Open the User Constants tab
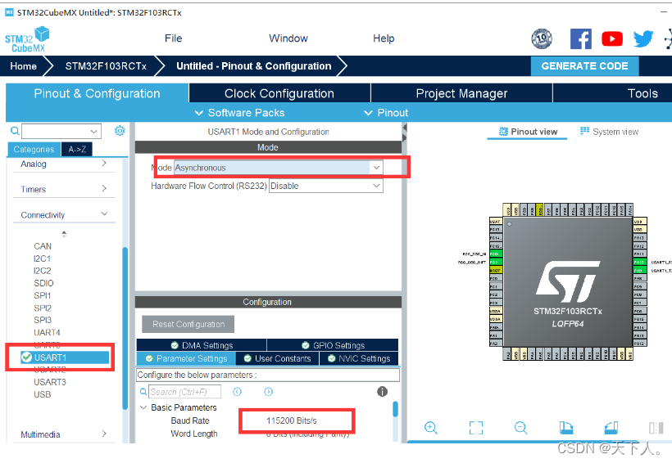Screen dimensions: 672x463 [277, 358]
